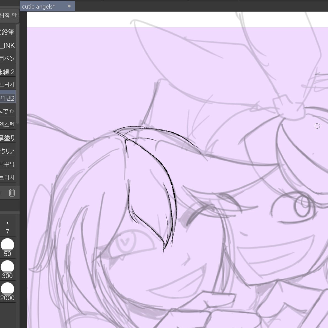Screen dimensions: 328x328
Task: Close the cutie angels tab via its dot
Action: [69, 6]
